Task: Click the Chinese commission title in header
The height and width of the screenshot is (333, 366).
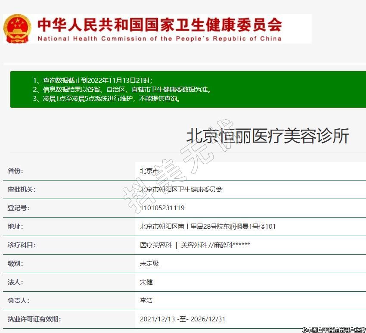Action: (x=159, y=24)
